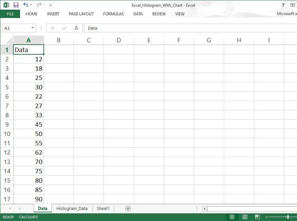Click the CALCULATE indicator in status bar
The height and width of the screenshot is (221, 297).
28,217
